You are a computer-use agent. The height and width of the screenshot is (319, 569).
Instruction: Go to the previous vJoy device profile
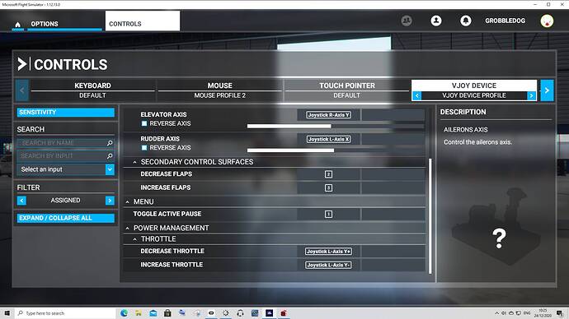417,96
